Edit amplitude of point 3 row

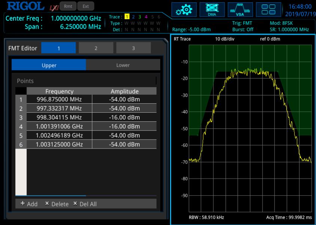tap(124, 117)
